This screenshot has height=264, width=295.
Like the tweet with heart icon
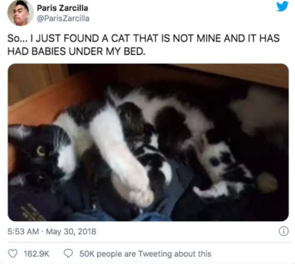pos(13,254)
